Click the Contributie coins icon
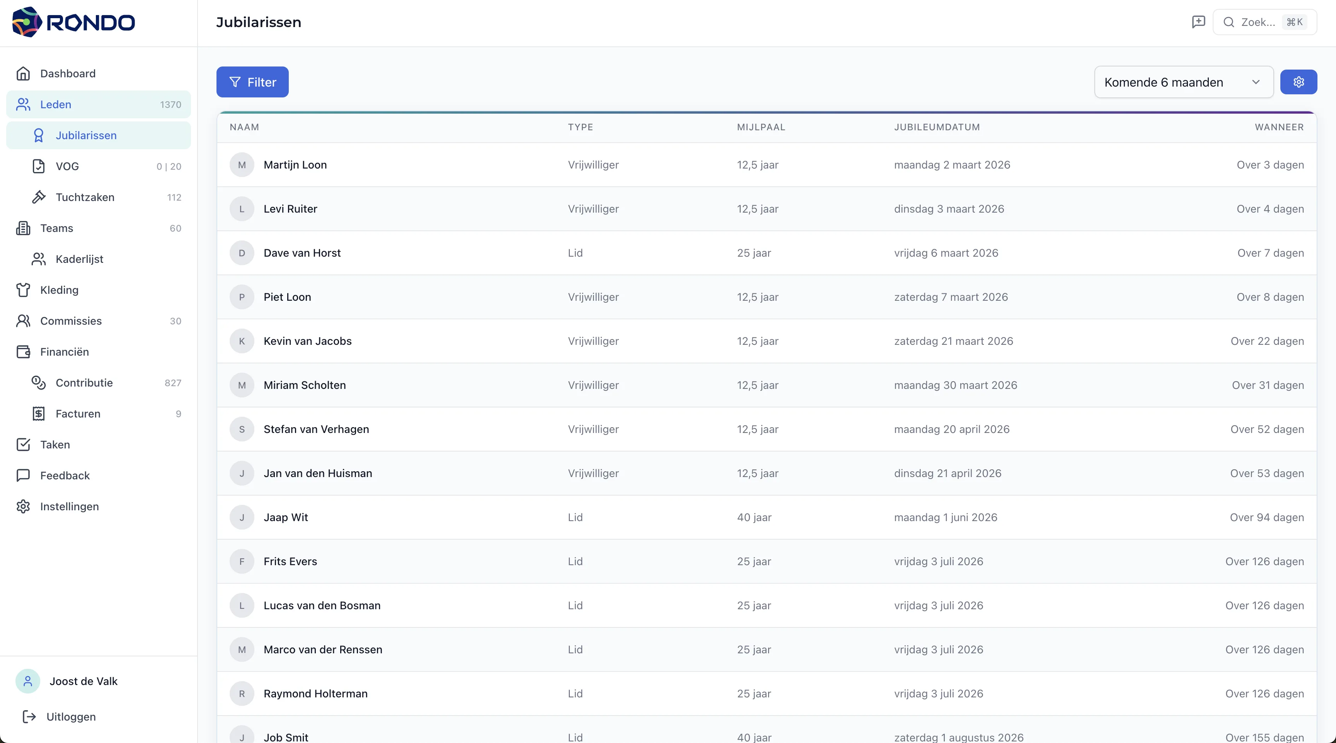The width and height of the screenshot is (1336, 743). pos(38,383)
